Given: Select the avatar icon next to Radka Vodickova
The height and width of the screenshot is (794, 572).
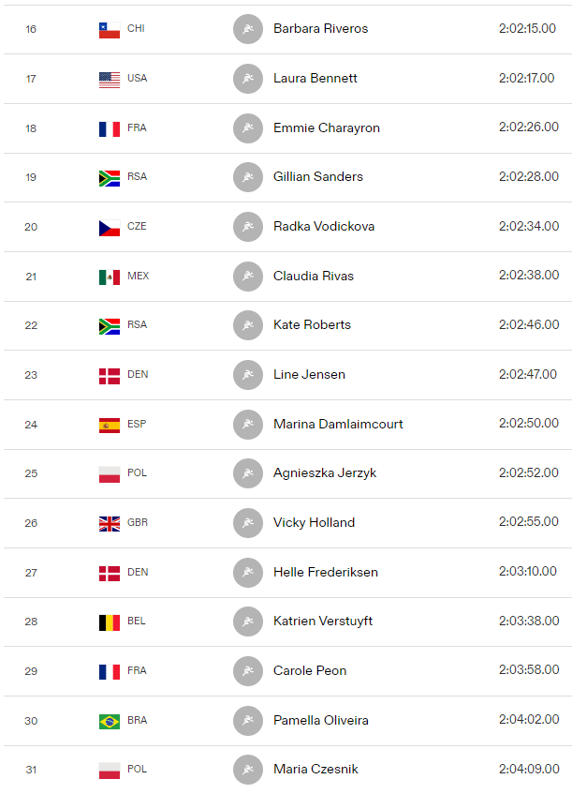Looking at the screenshot, I should (248, 226).
